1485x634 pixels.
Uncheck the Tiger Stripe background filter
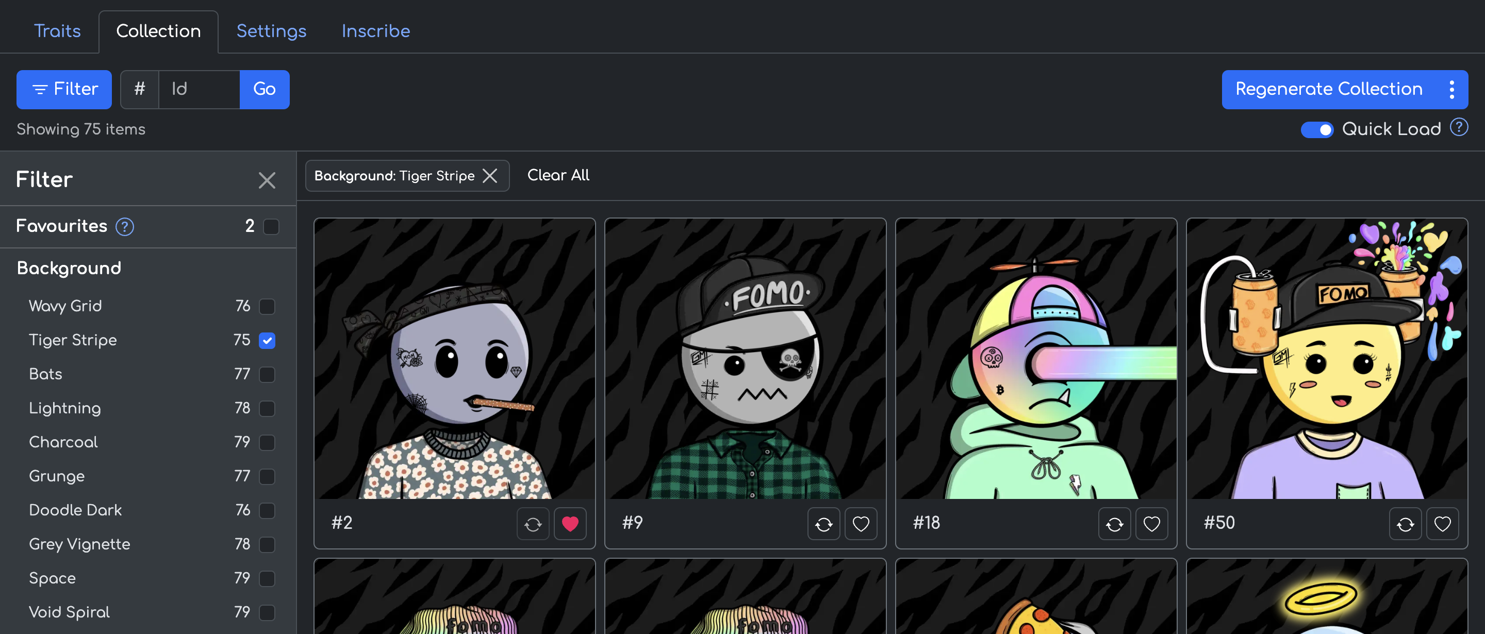267,340
